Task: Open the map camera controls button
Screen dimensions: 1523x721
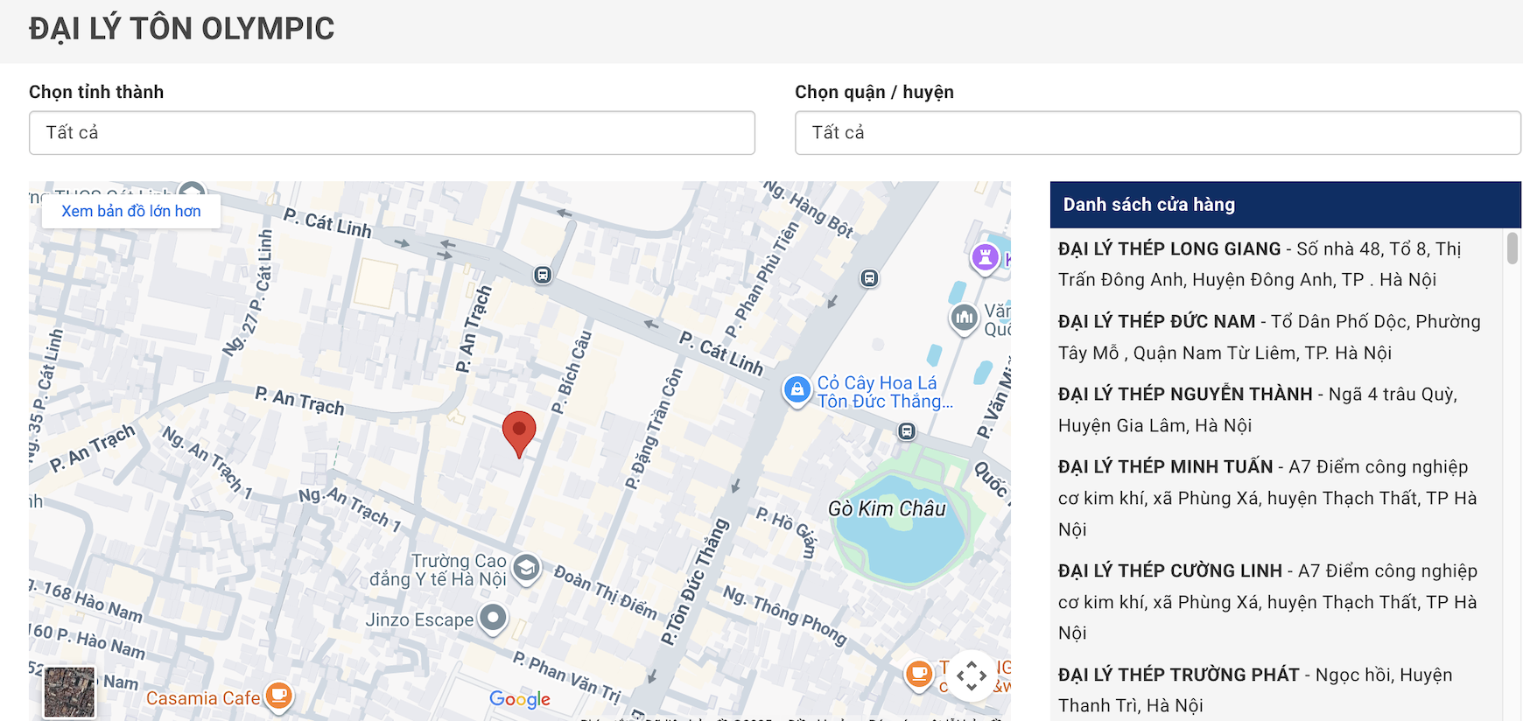Action: (x=972, y=675)
